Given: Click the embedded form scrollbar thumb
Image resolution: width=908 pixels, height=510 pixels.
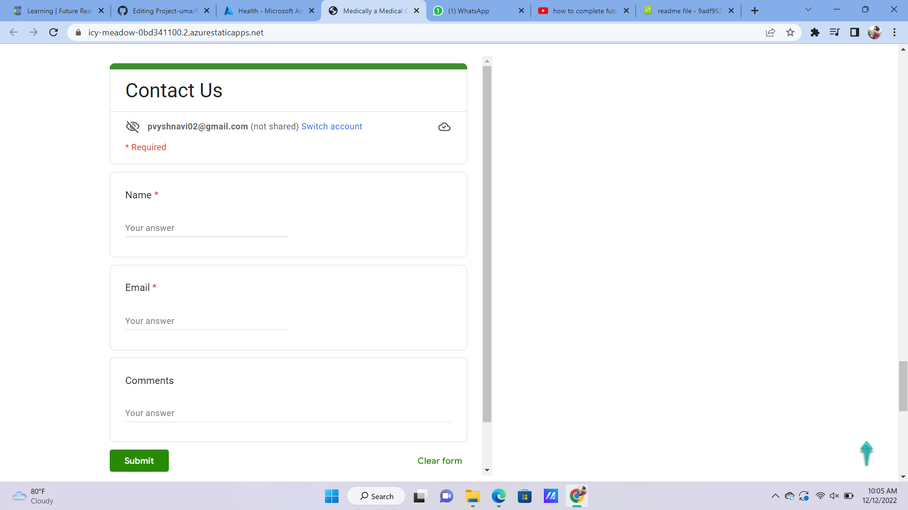Looking at the screenshot, I should pos(487,244).
